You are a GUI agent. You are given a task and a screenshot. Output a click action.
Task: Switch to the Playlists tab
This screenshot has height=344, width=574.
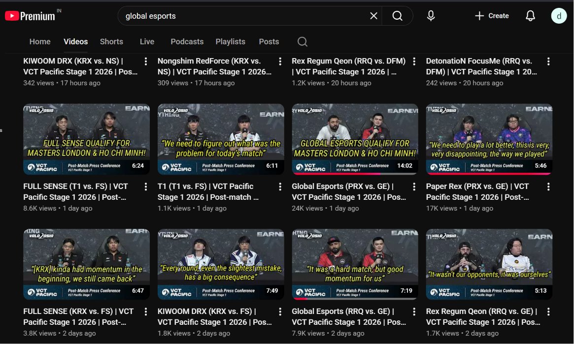(230, 42)
